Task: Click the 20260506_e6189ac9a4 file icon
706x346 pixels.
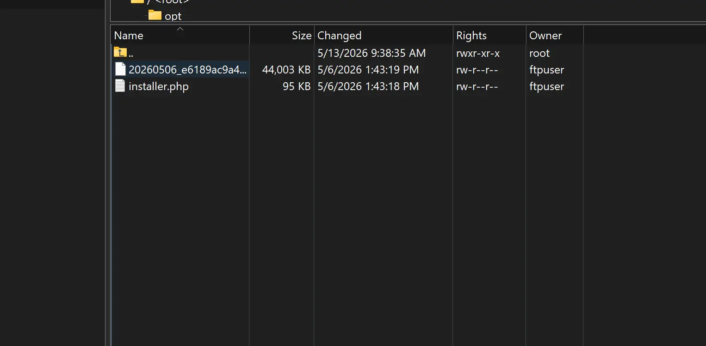Action: pos(120,69)
